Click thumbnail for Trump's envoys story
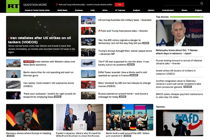 click(x=88, y=52)
